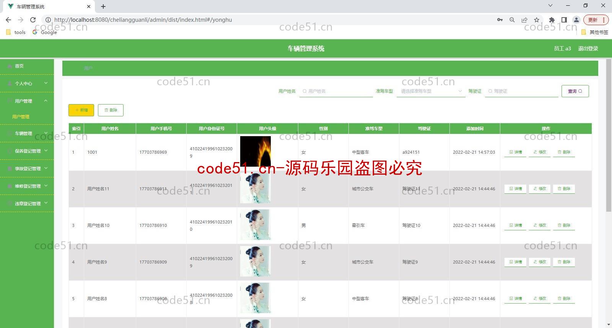Bookmark this page with the star icon
Viewport: 612px width, 328px height.
tap(537, 20)
